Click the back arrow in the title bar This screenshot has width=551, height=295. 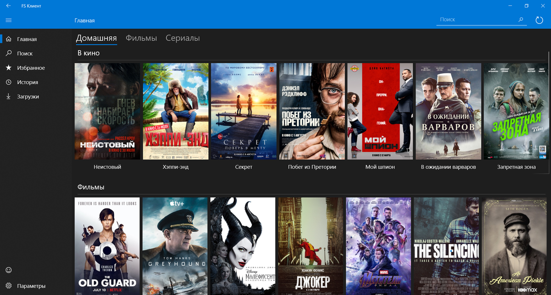[8, 6]
